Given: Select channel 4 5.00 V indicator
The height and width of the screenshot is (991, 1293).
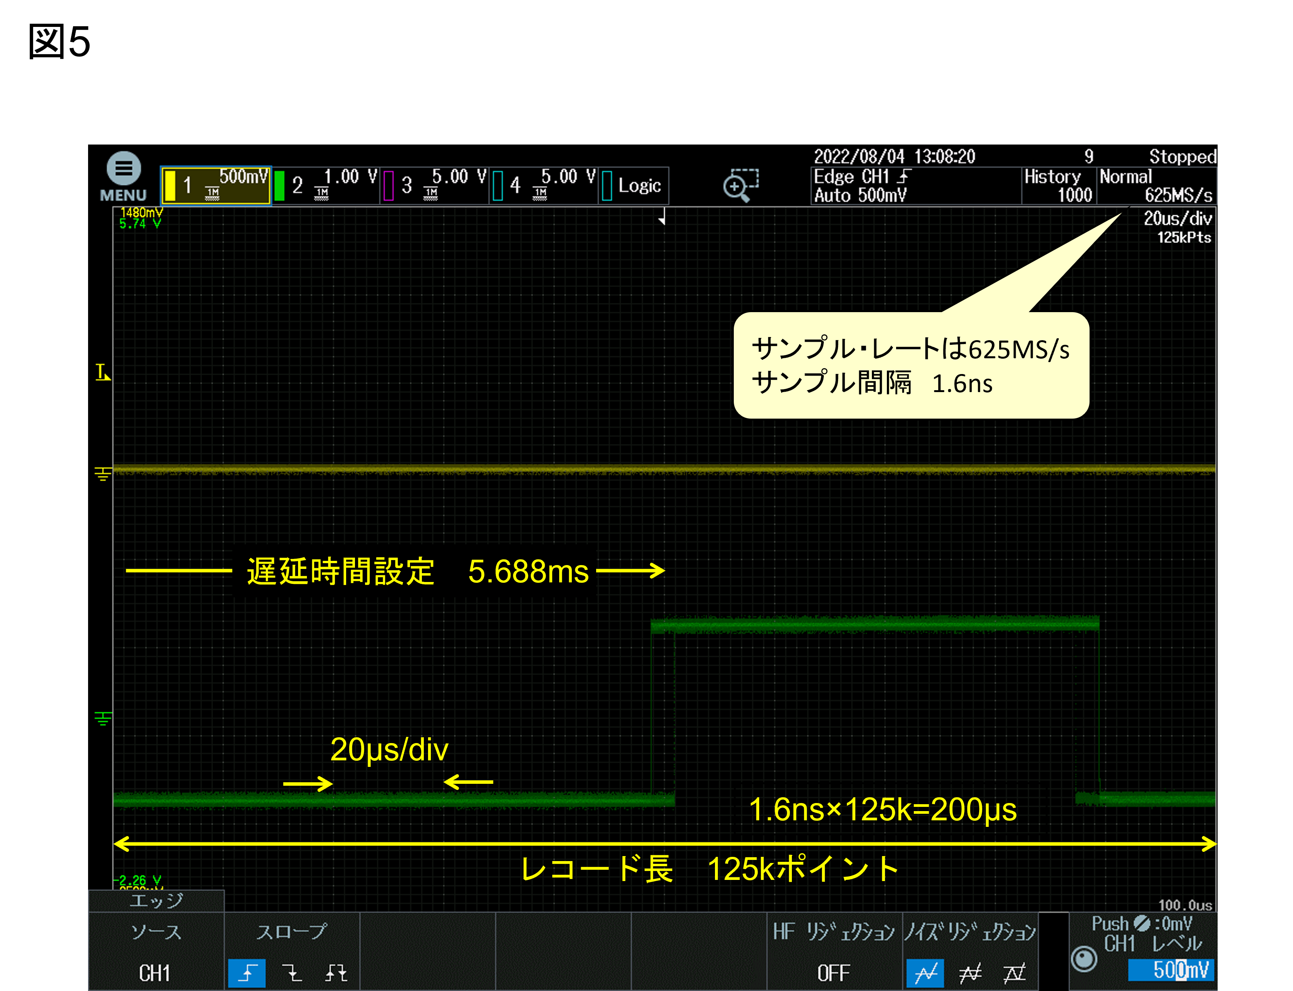Looking at the screenshot, I should tap(544, 185).
